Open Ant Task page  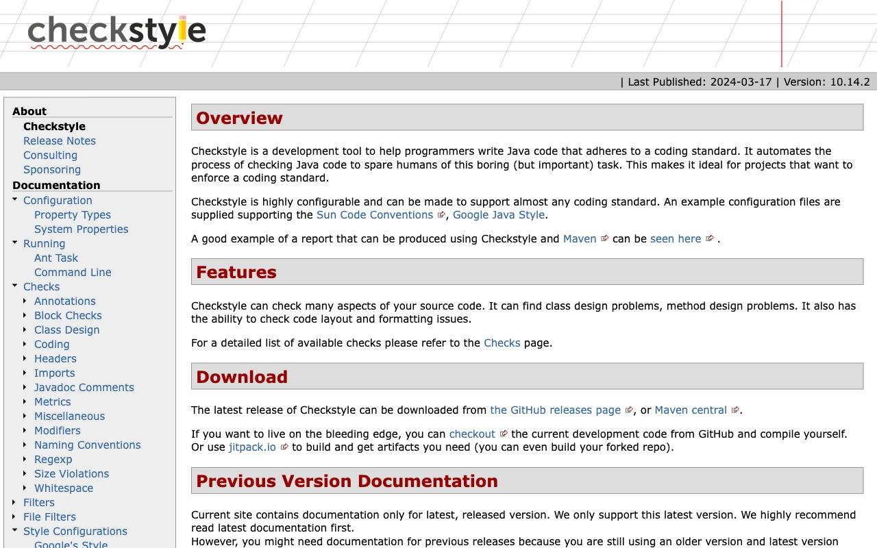tap(56, 258)
